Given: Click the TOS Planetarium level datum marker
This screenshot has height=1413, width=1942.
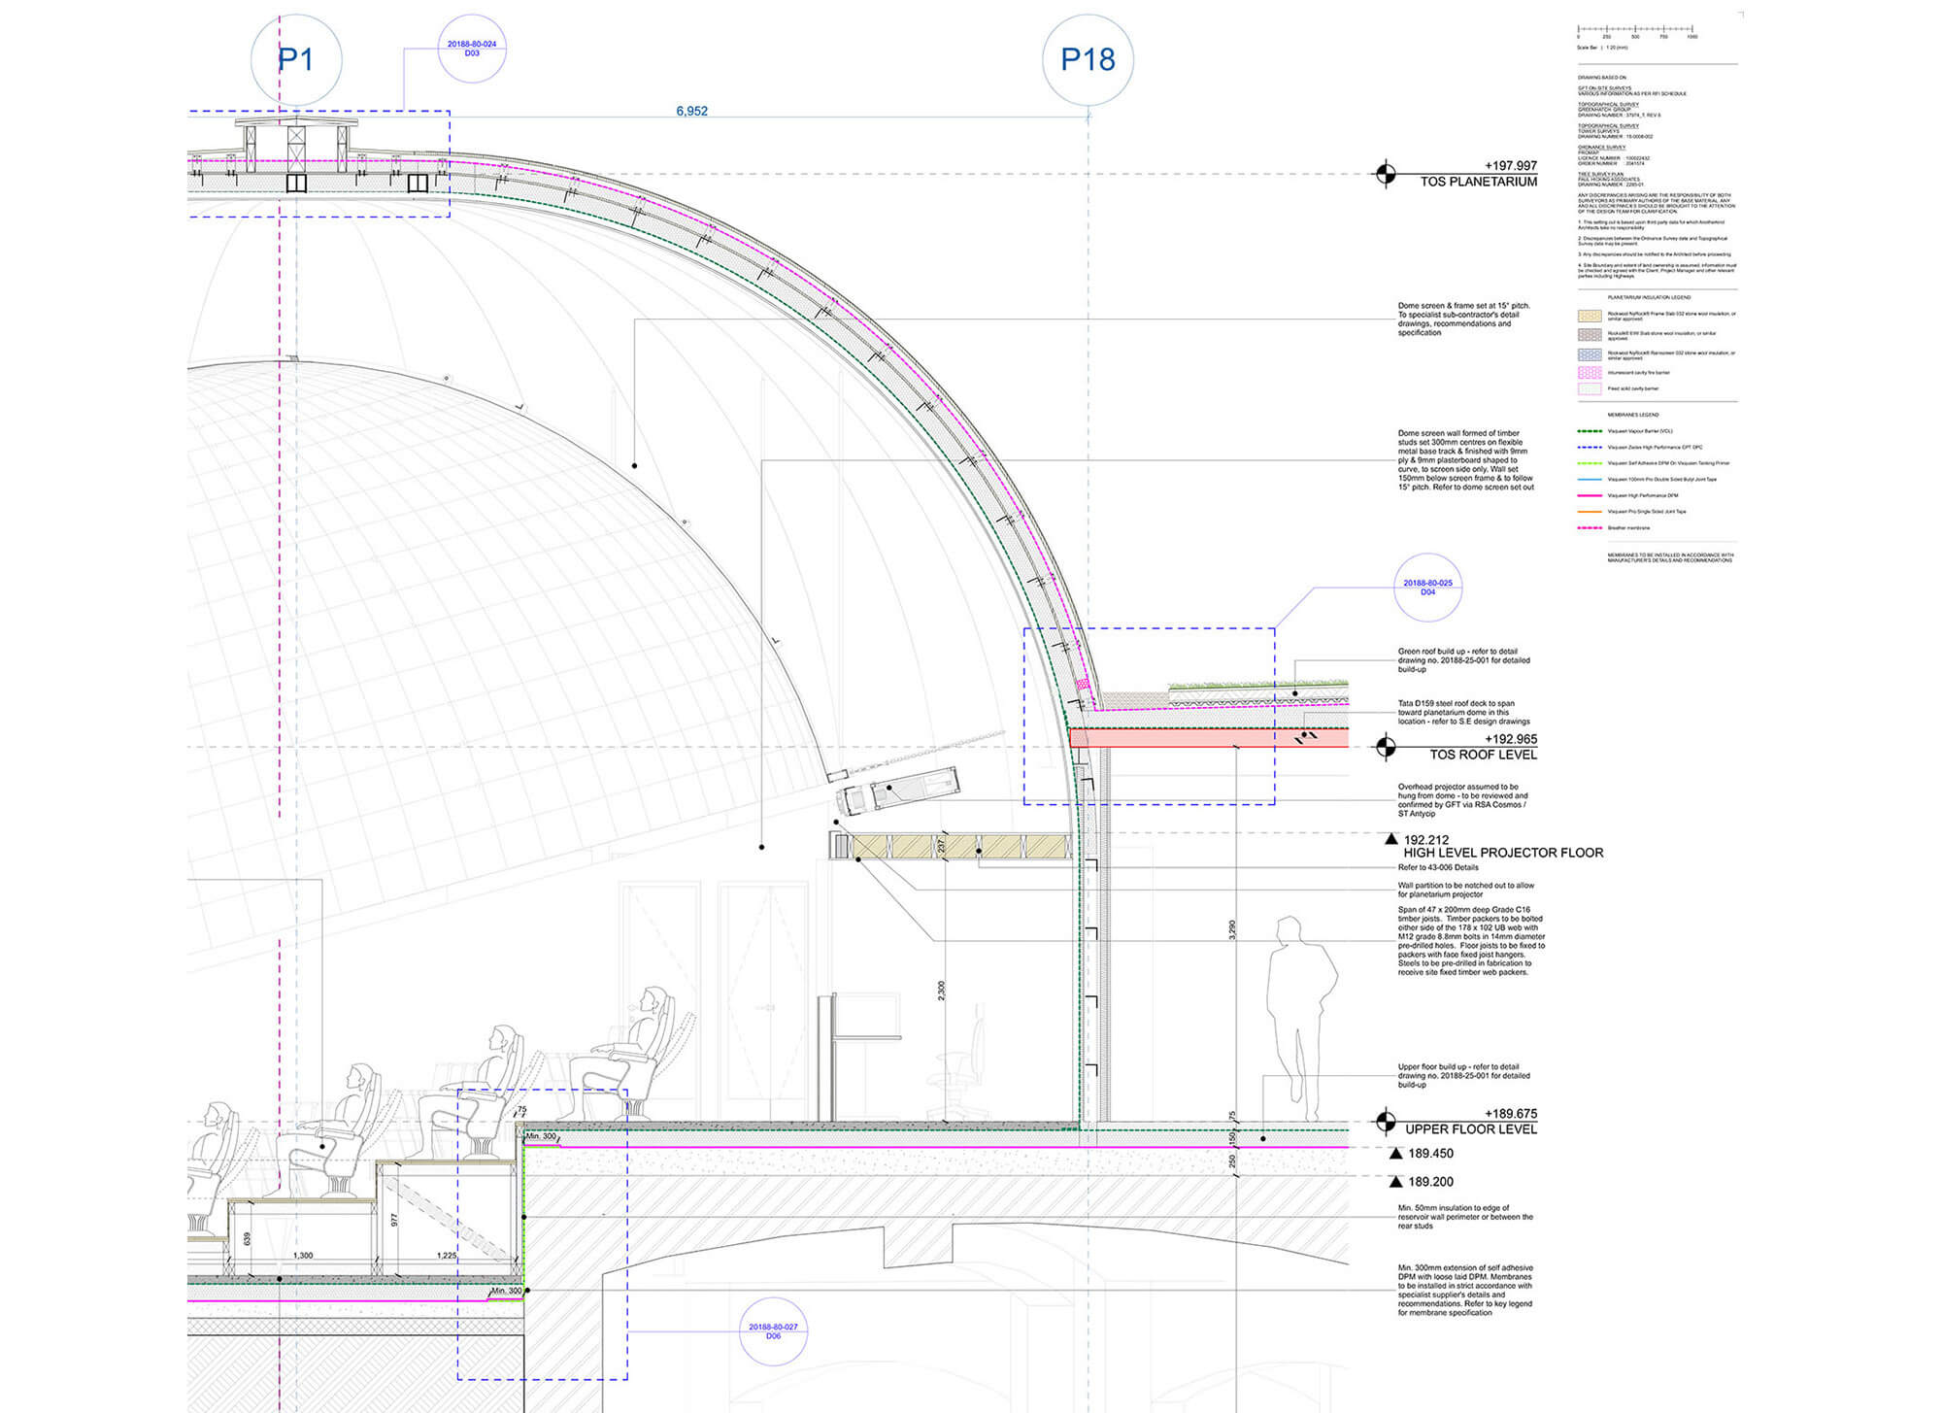Looking at the screenshot, I should pyautogui.click(x=1386, y=174).
